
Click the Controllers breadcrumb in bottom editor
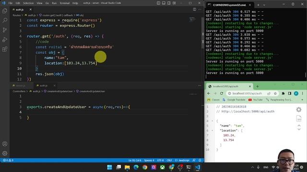[19, 91]
